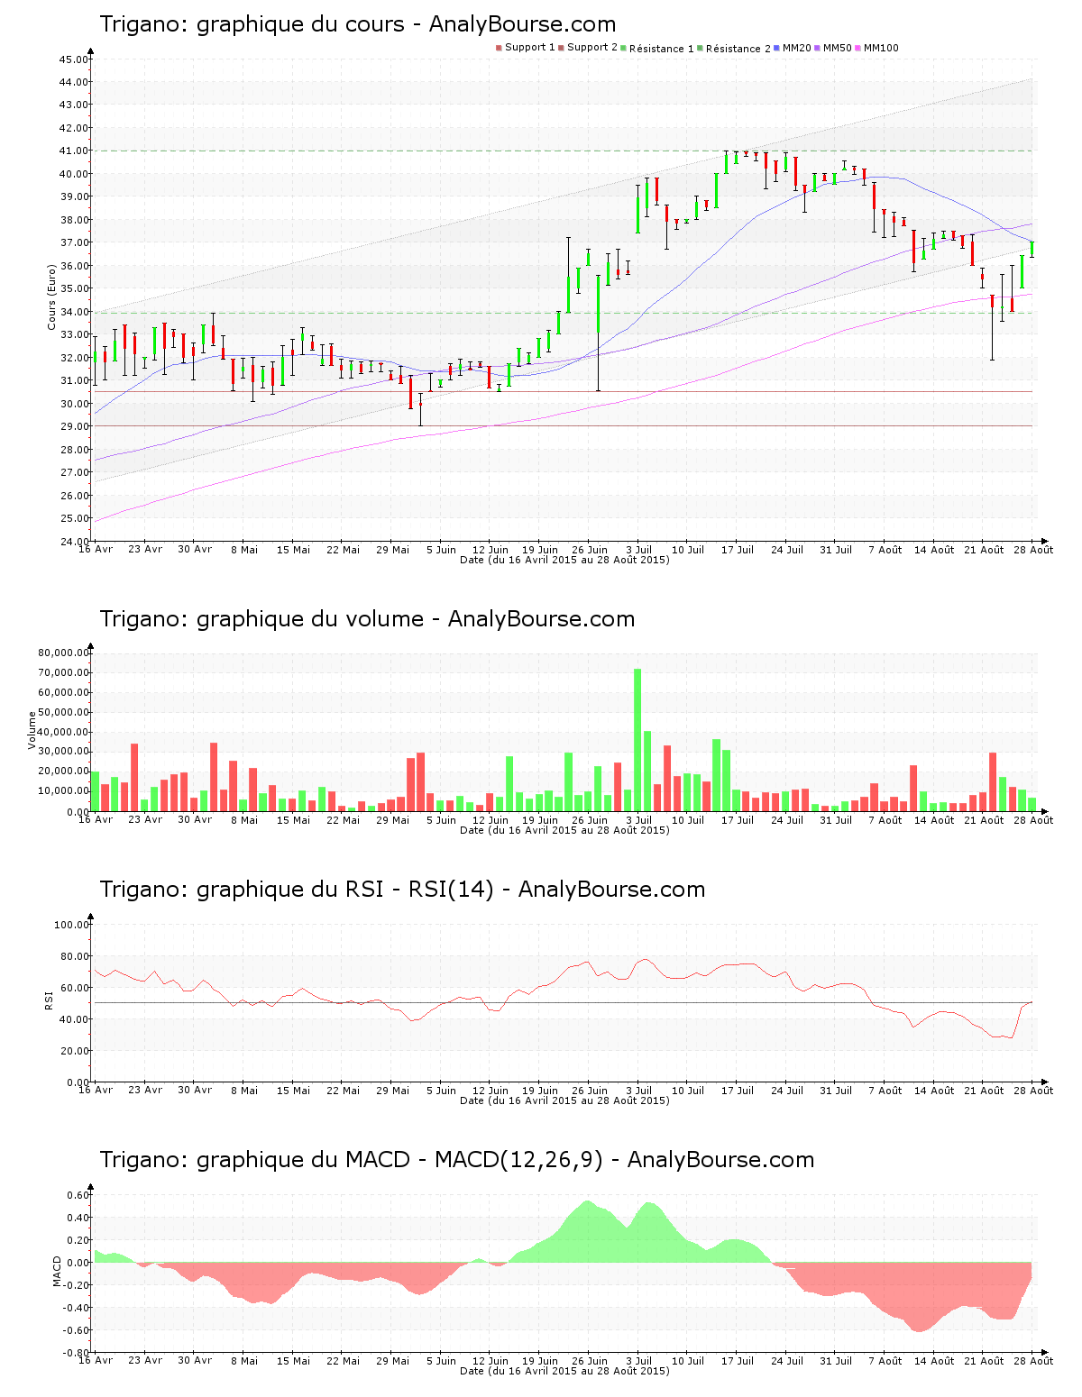Click the MM100 pink legend swatch
The height and width of the screenshot is (1397, 1082).
pos(858,48)
